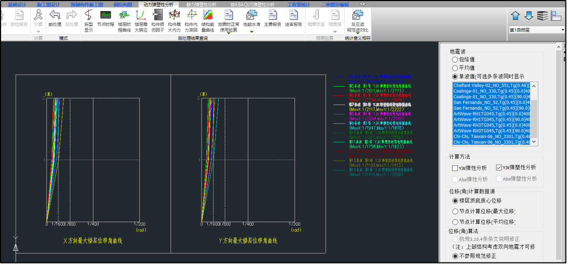The image size is (567, 264).
Task: Click the wave list scroll-down arrow
Action: tap(534, 142)
